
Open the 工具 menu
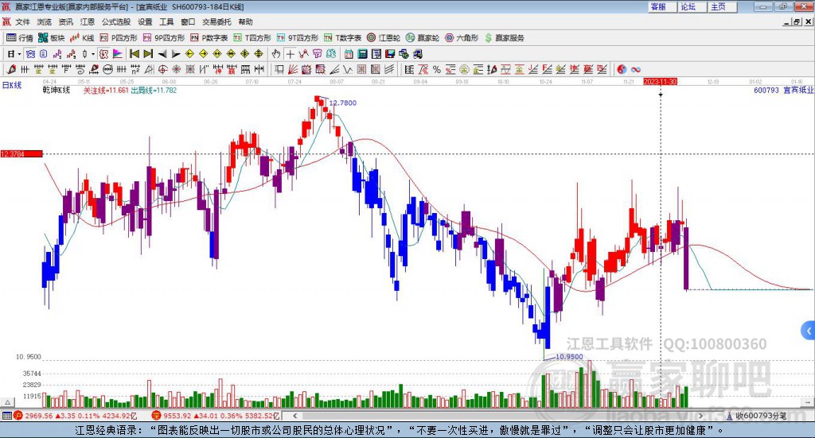pyautogui.click(x=166, y=21)
